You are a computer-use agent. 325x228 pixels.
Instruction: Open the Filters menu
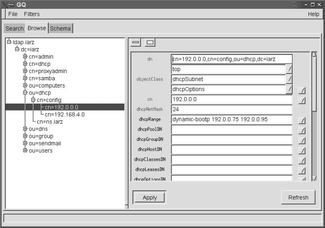pos(32,14)
